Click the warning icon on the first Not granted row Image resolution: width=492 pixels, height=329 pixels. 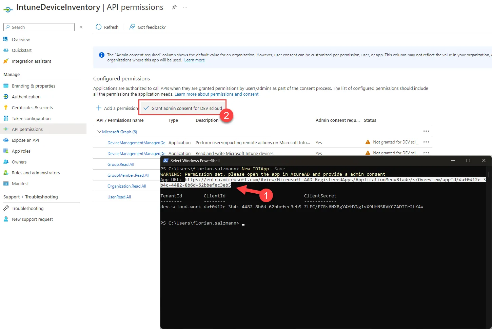(x=368, y=142)
